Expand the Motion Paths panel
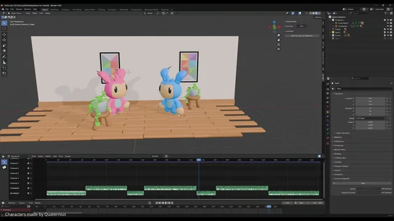Screen dimensions: 394x221 click(339, 150)
